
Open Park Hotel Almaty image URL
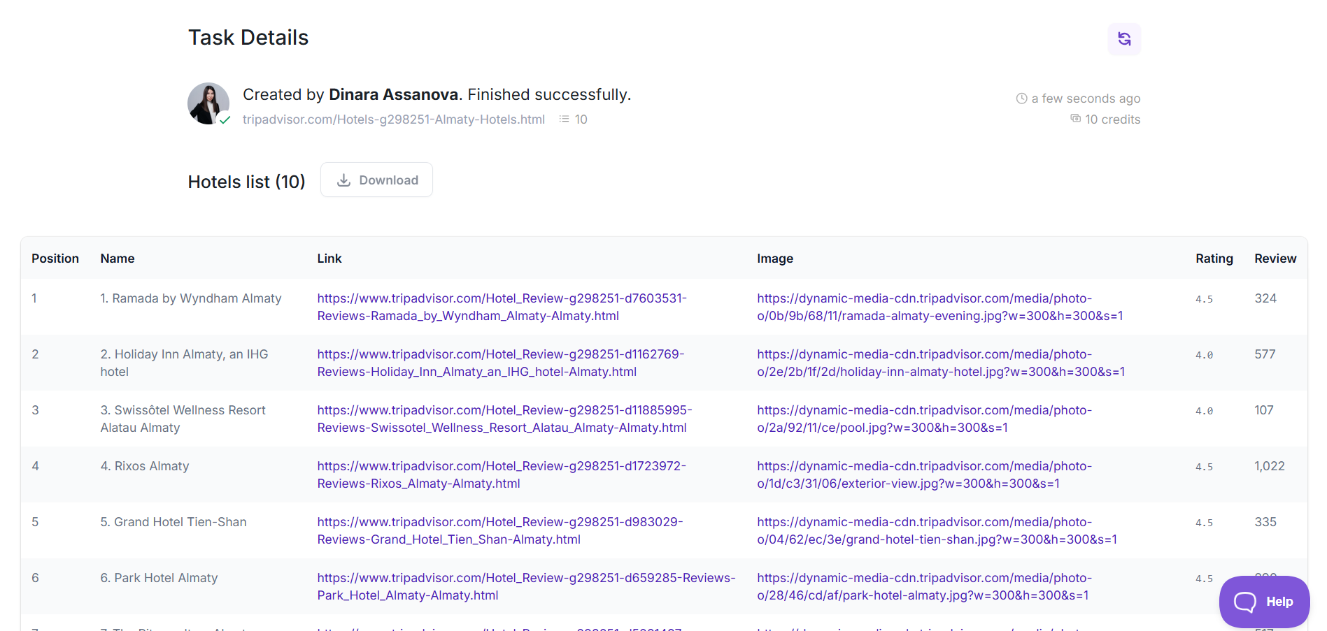pos(923,586)
